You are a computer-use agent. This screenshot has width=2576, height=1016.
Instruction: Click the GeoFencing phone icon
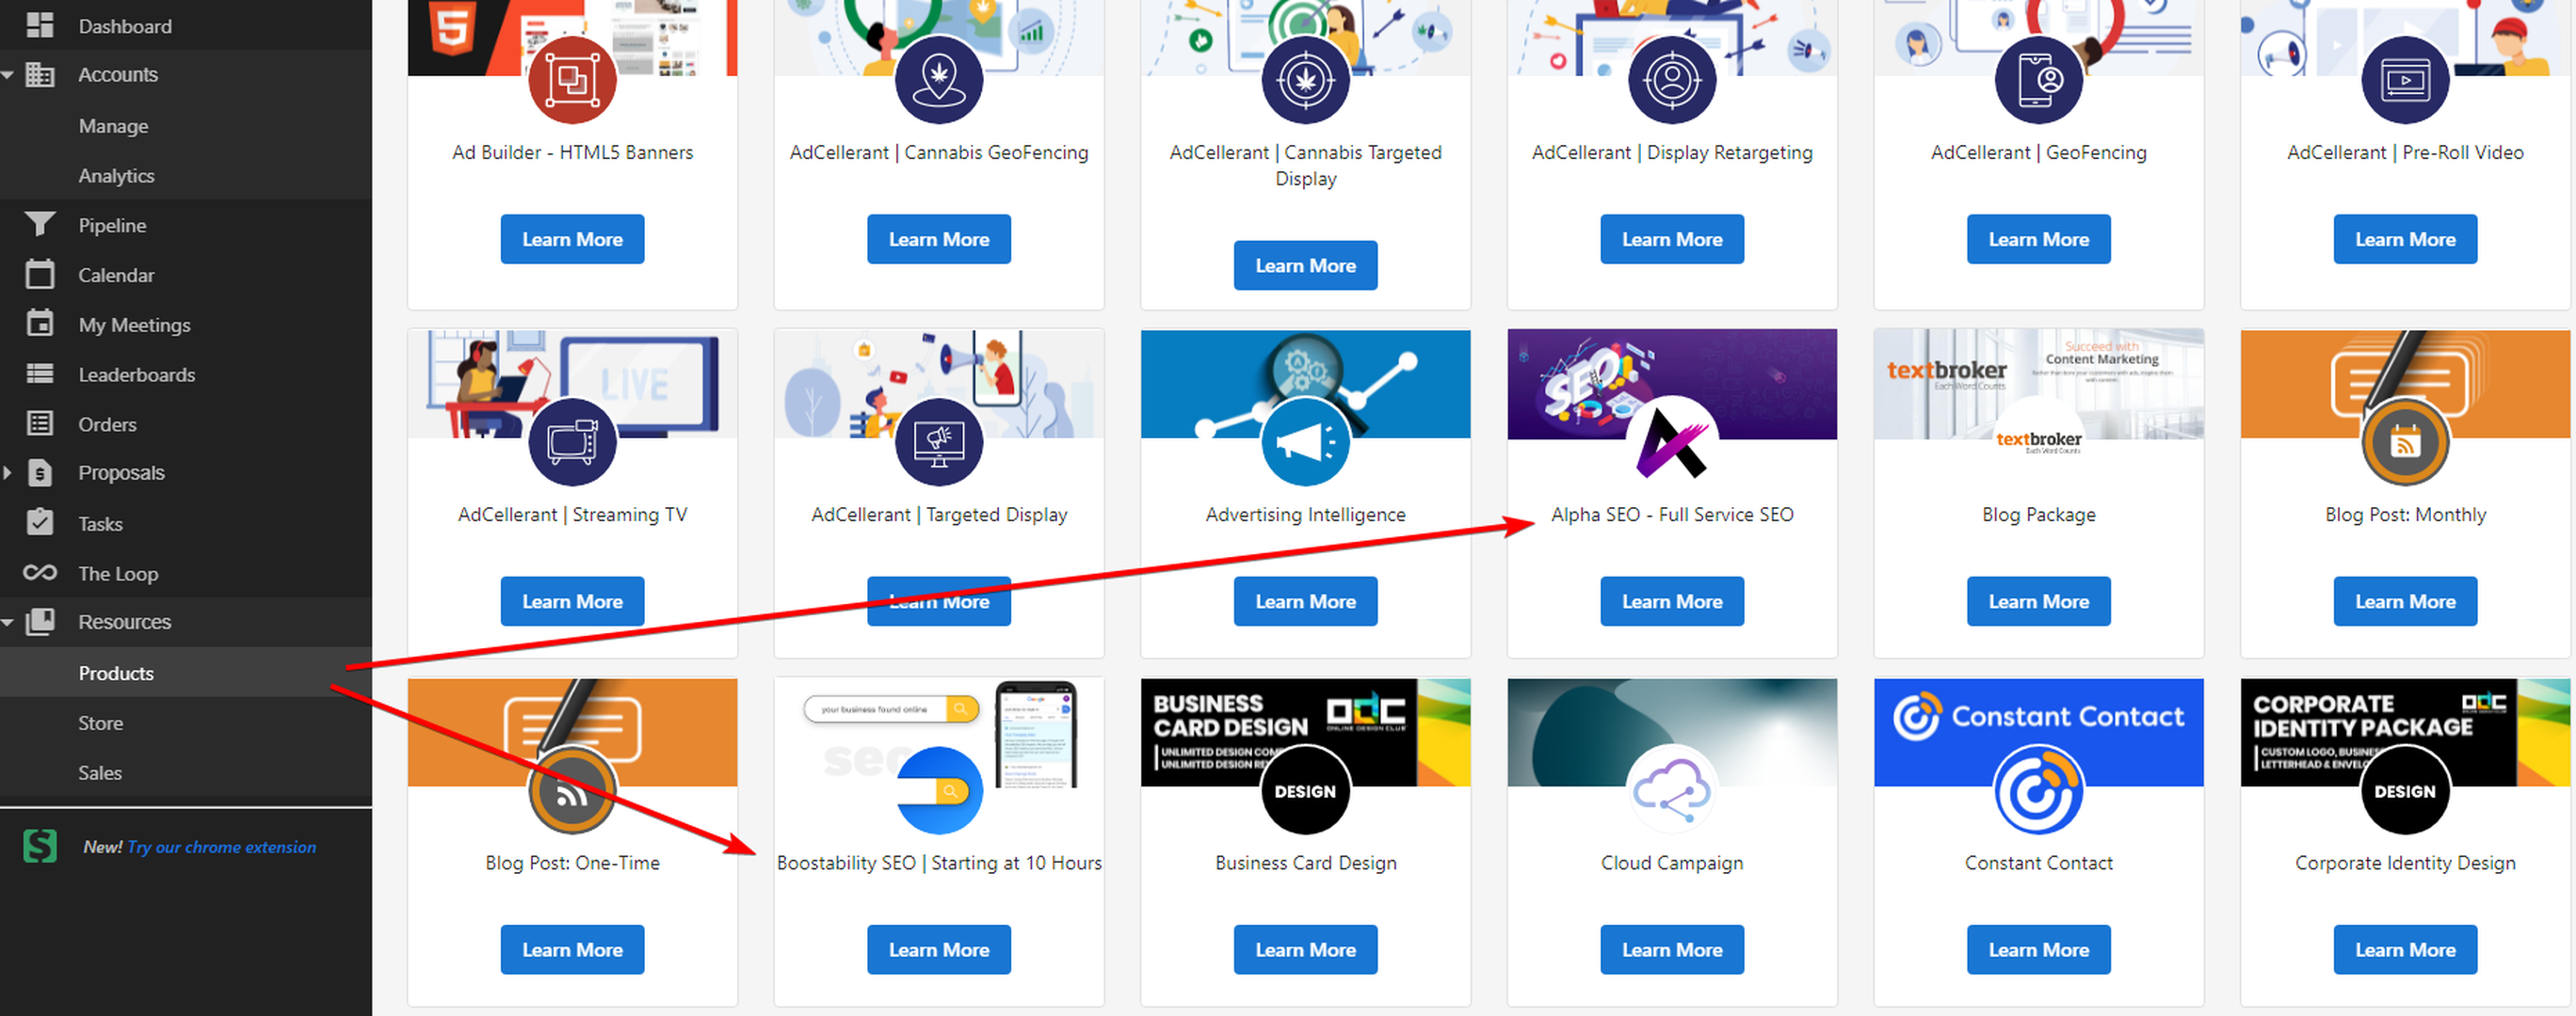click(x=2038, y=80)
